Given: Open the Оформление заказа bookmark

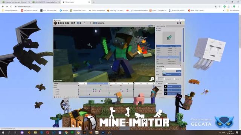Looking at the screenshot, I should click(x=139, y=10).
